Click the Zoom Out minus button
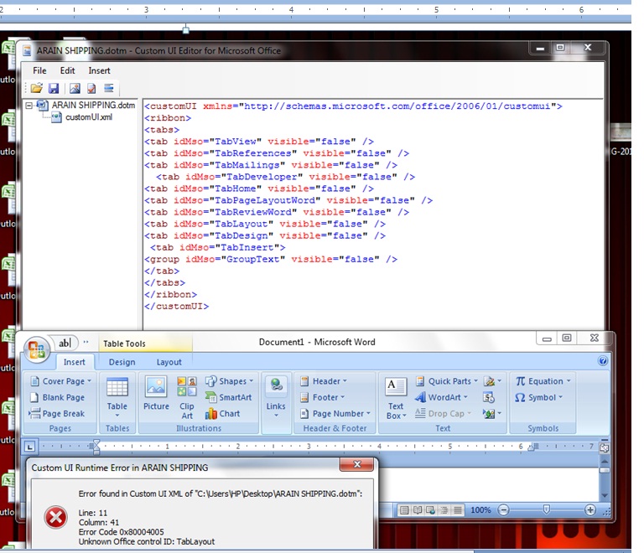The width and height of the screenshot is (644, 553). click(503, 510)
